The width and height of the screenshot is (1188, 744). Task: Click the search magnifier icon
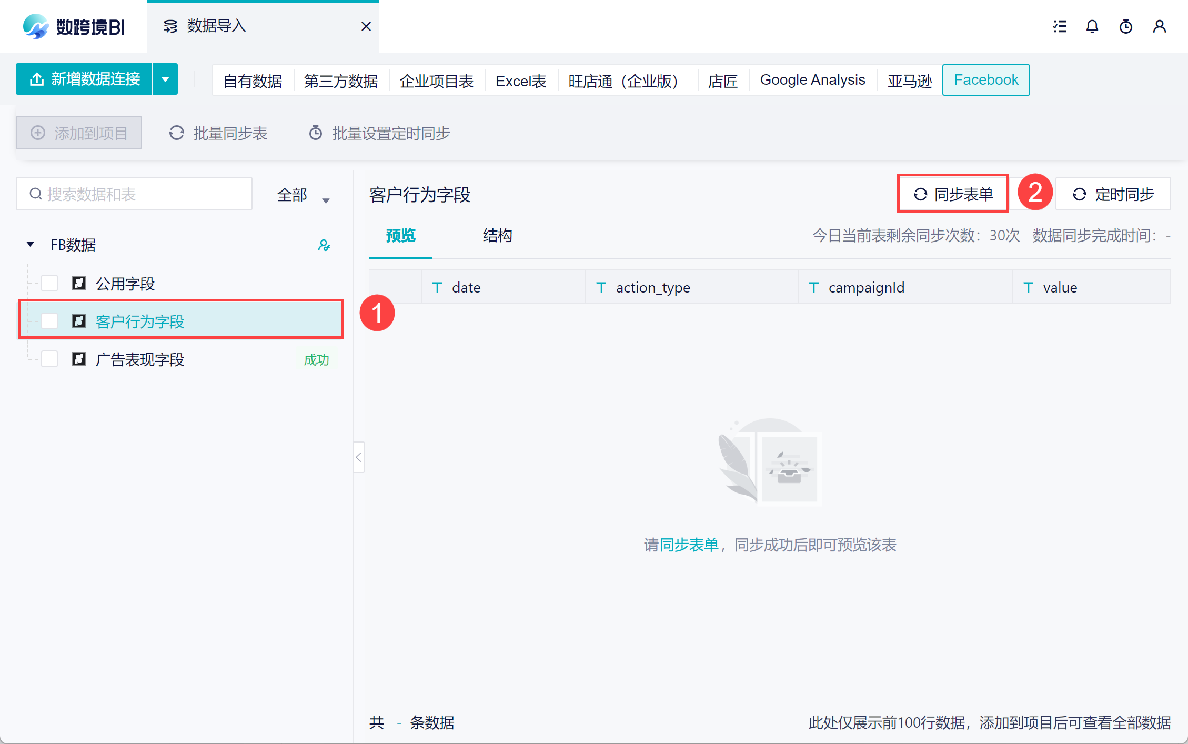click(36, 194)
